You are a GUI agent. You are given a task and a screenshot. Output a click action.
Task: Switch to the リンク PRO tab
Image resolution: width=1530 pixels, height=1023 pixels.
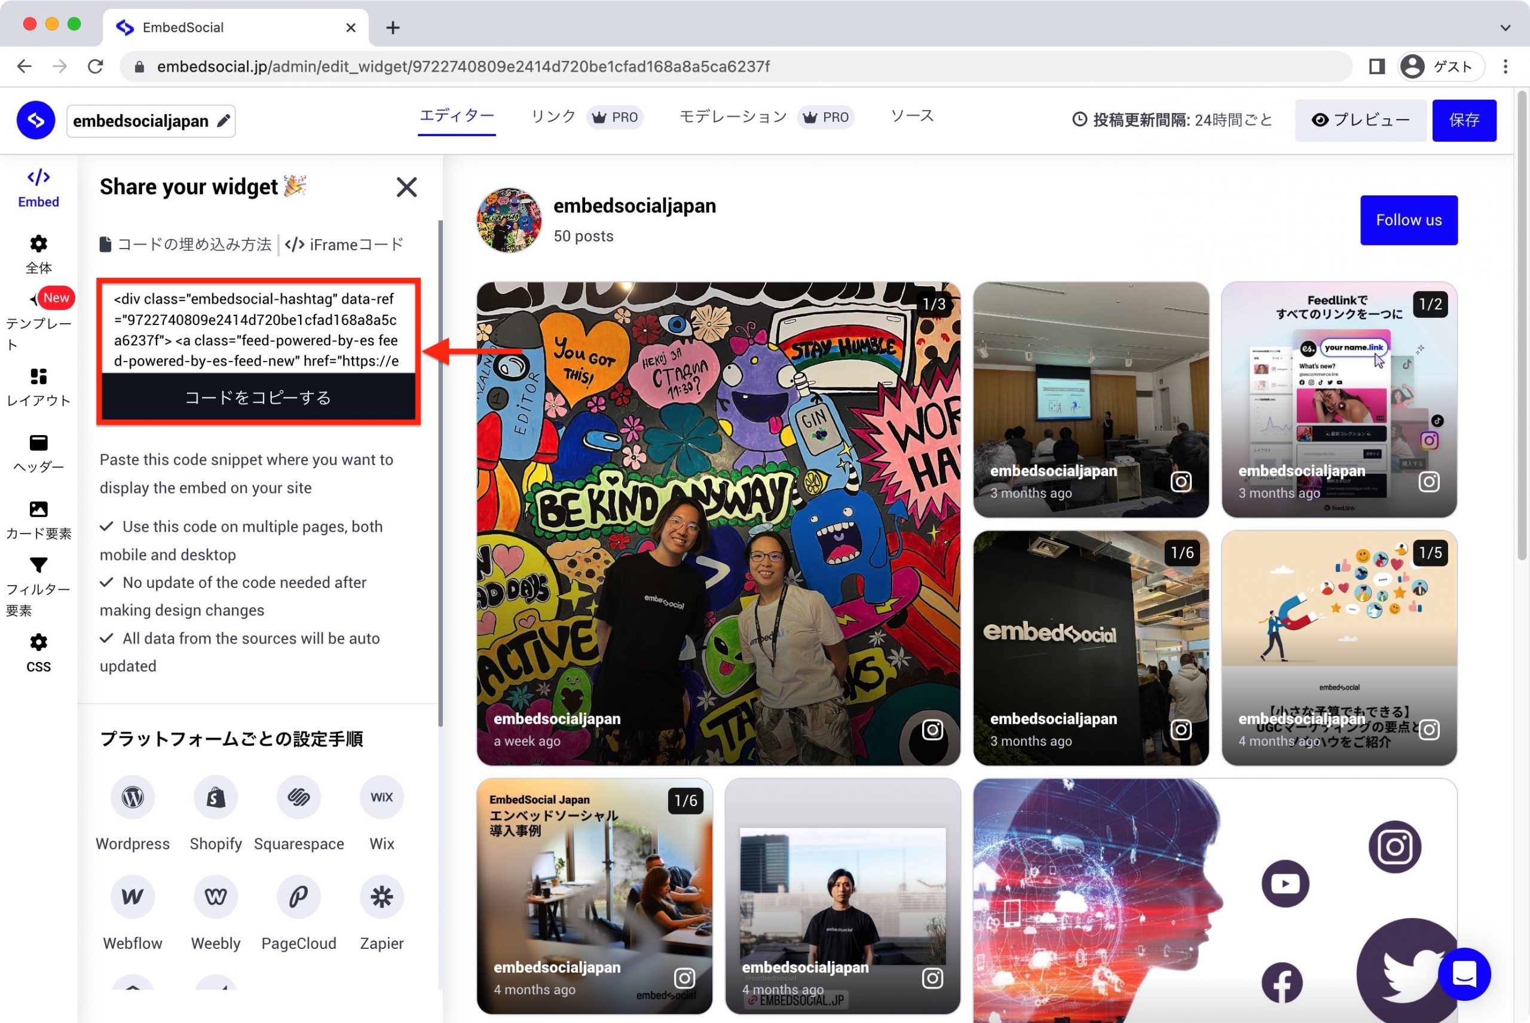click(586, 118)
